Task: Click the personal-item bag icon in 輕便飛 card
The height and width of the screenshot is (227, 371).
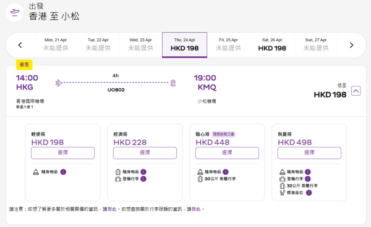Action: 36,172
